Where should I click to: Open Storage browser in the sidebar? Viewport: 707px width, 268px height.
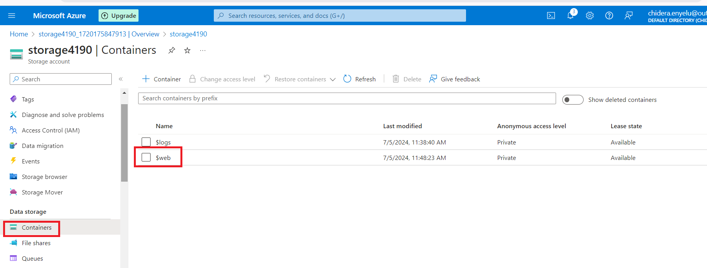[45, 177]
